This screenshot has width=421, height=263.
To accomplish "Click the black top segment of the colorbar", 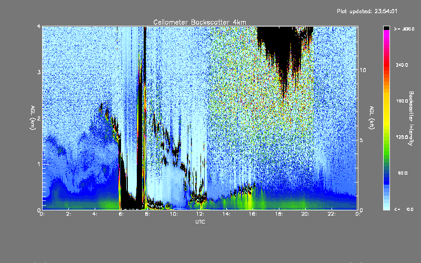I will tap(386, 28).
